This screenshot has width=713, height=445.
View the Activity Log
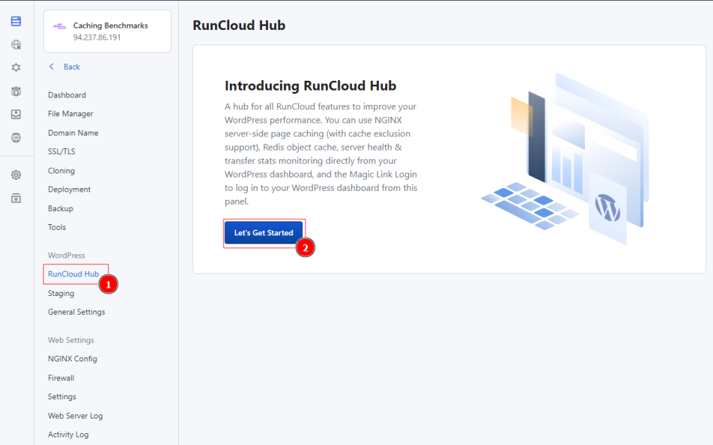[68, 435]
